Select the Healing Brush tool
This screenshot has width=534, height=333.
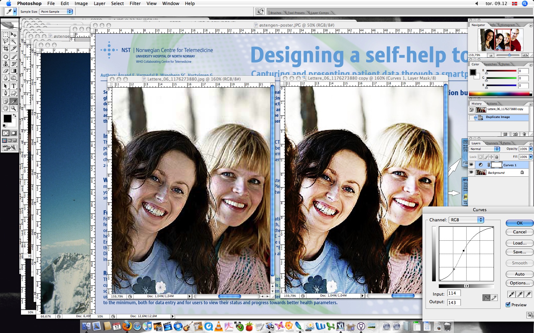pos(6,57)
